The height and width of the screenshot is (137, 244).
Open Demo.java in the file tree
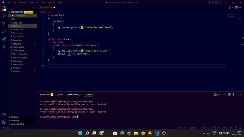coord(22,33)
